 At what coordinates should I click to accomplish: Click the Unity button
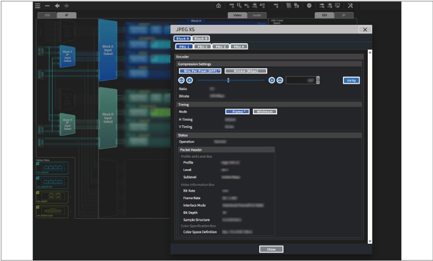click(351, 80)
